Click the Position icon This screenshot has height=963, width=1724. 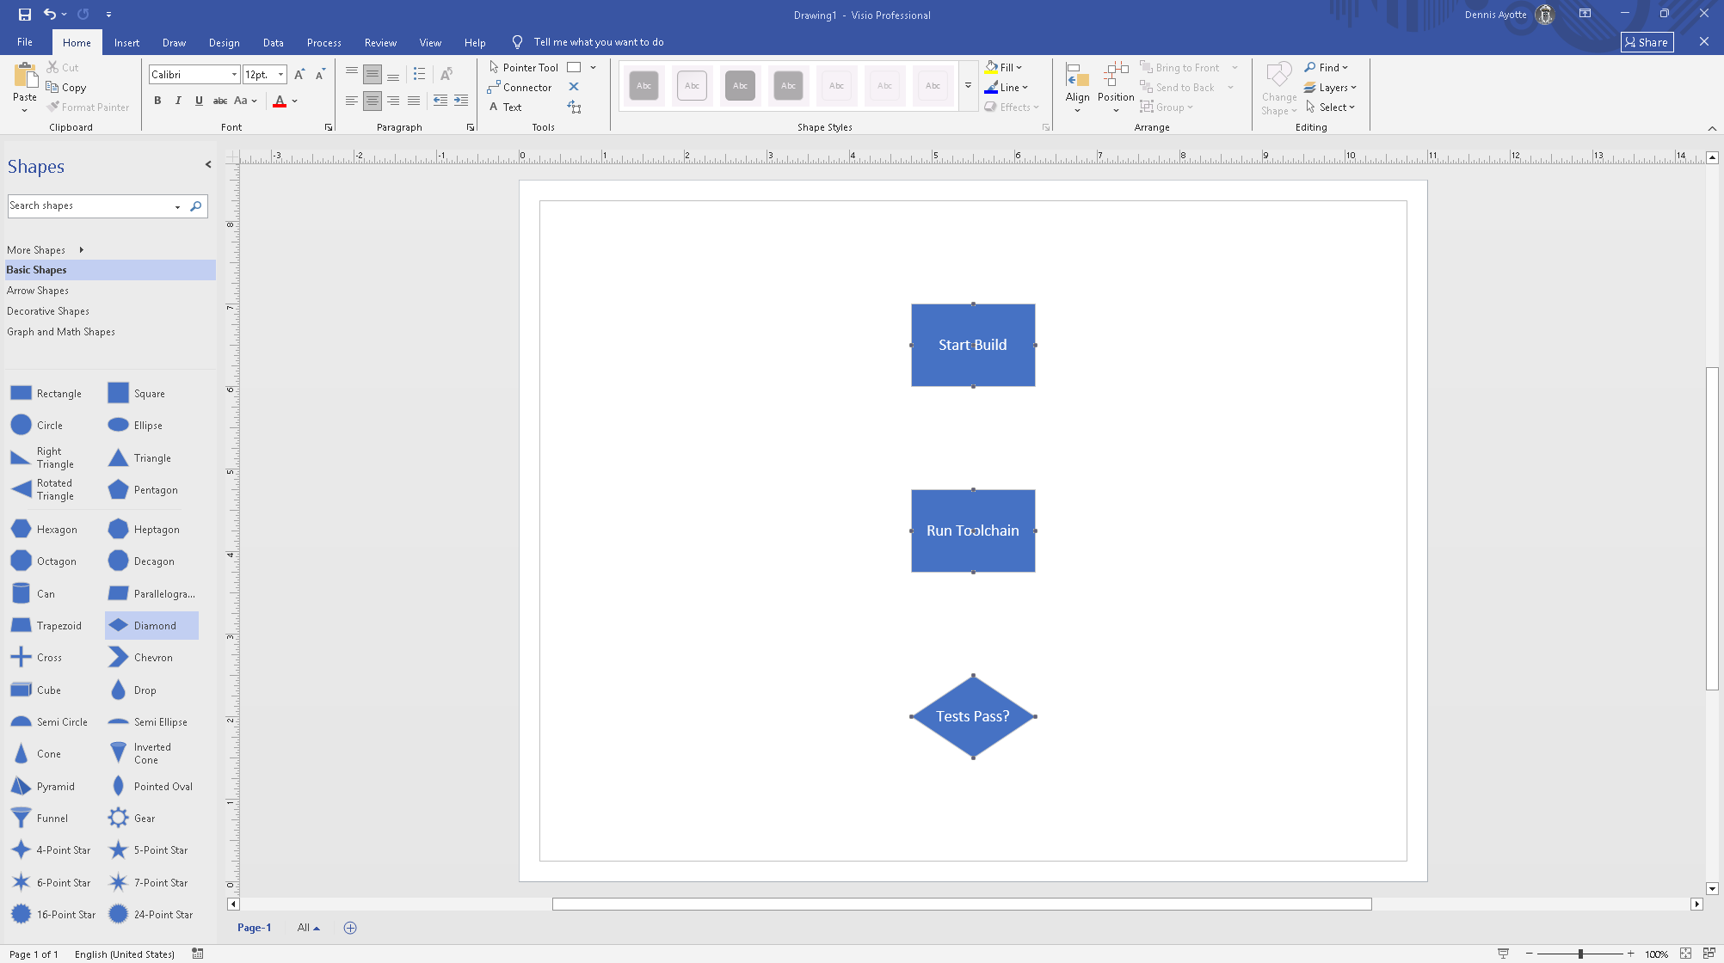[1116, 74]
